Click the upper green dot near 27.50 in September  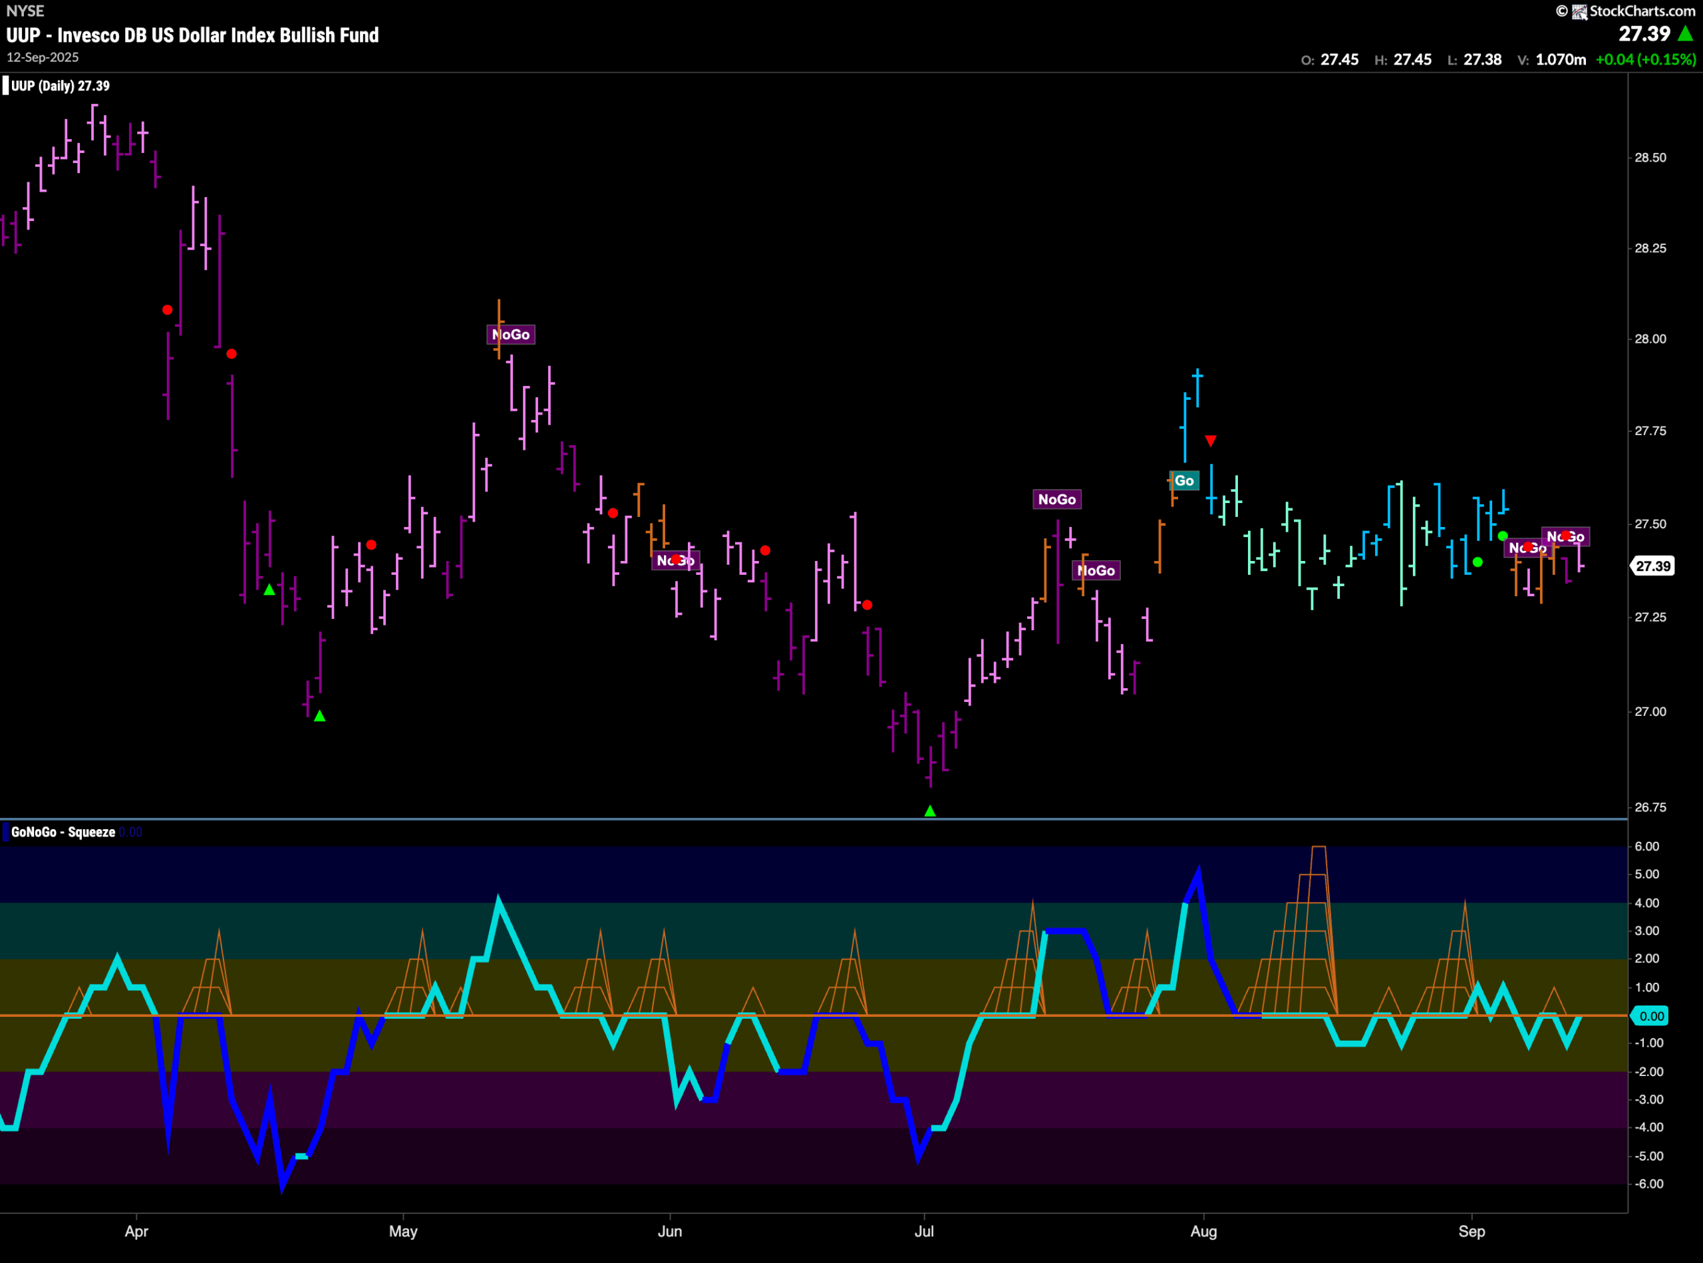[x=1503, y=536]
